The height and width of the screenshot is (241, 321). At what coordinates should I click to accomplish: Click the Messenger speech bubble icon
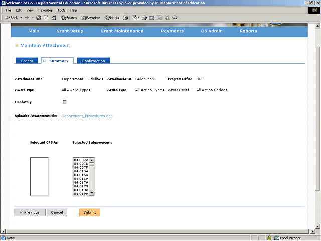175,18
